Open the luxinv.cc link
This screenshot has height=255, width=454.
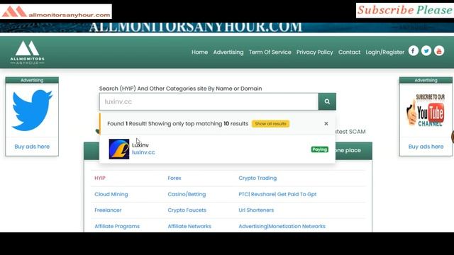(x=143, y=152)
